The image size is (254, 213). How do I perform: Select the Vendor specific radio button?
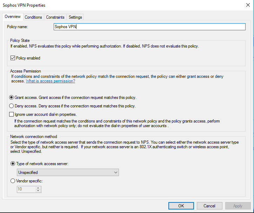tap(13, 181)
